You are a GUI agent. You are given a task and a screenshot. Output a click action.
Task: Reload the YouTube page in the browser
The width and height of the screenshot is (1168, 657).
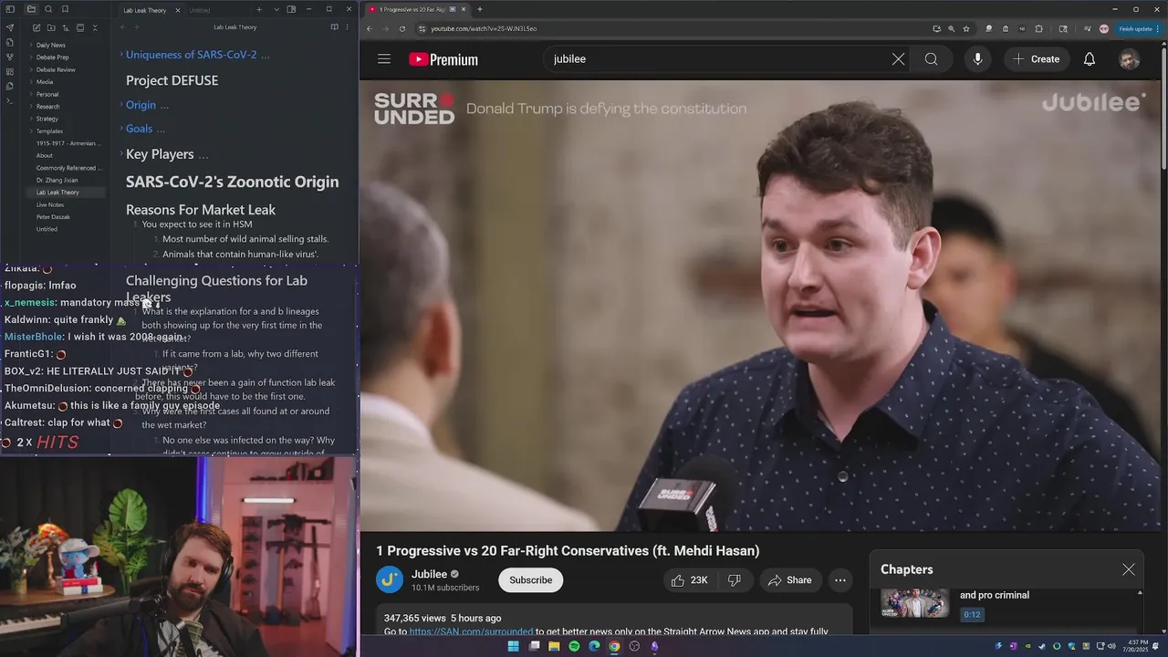[x=402, y=28]
